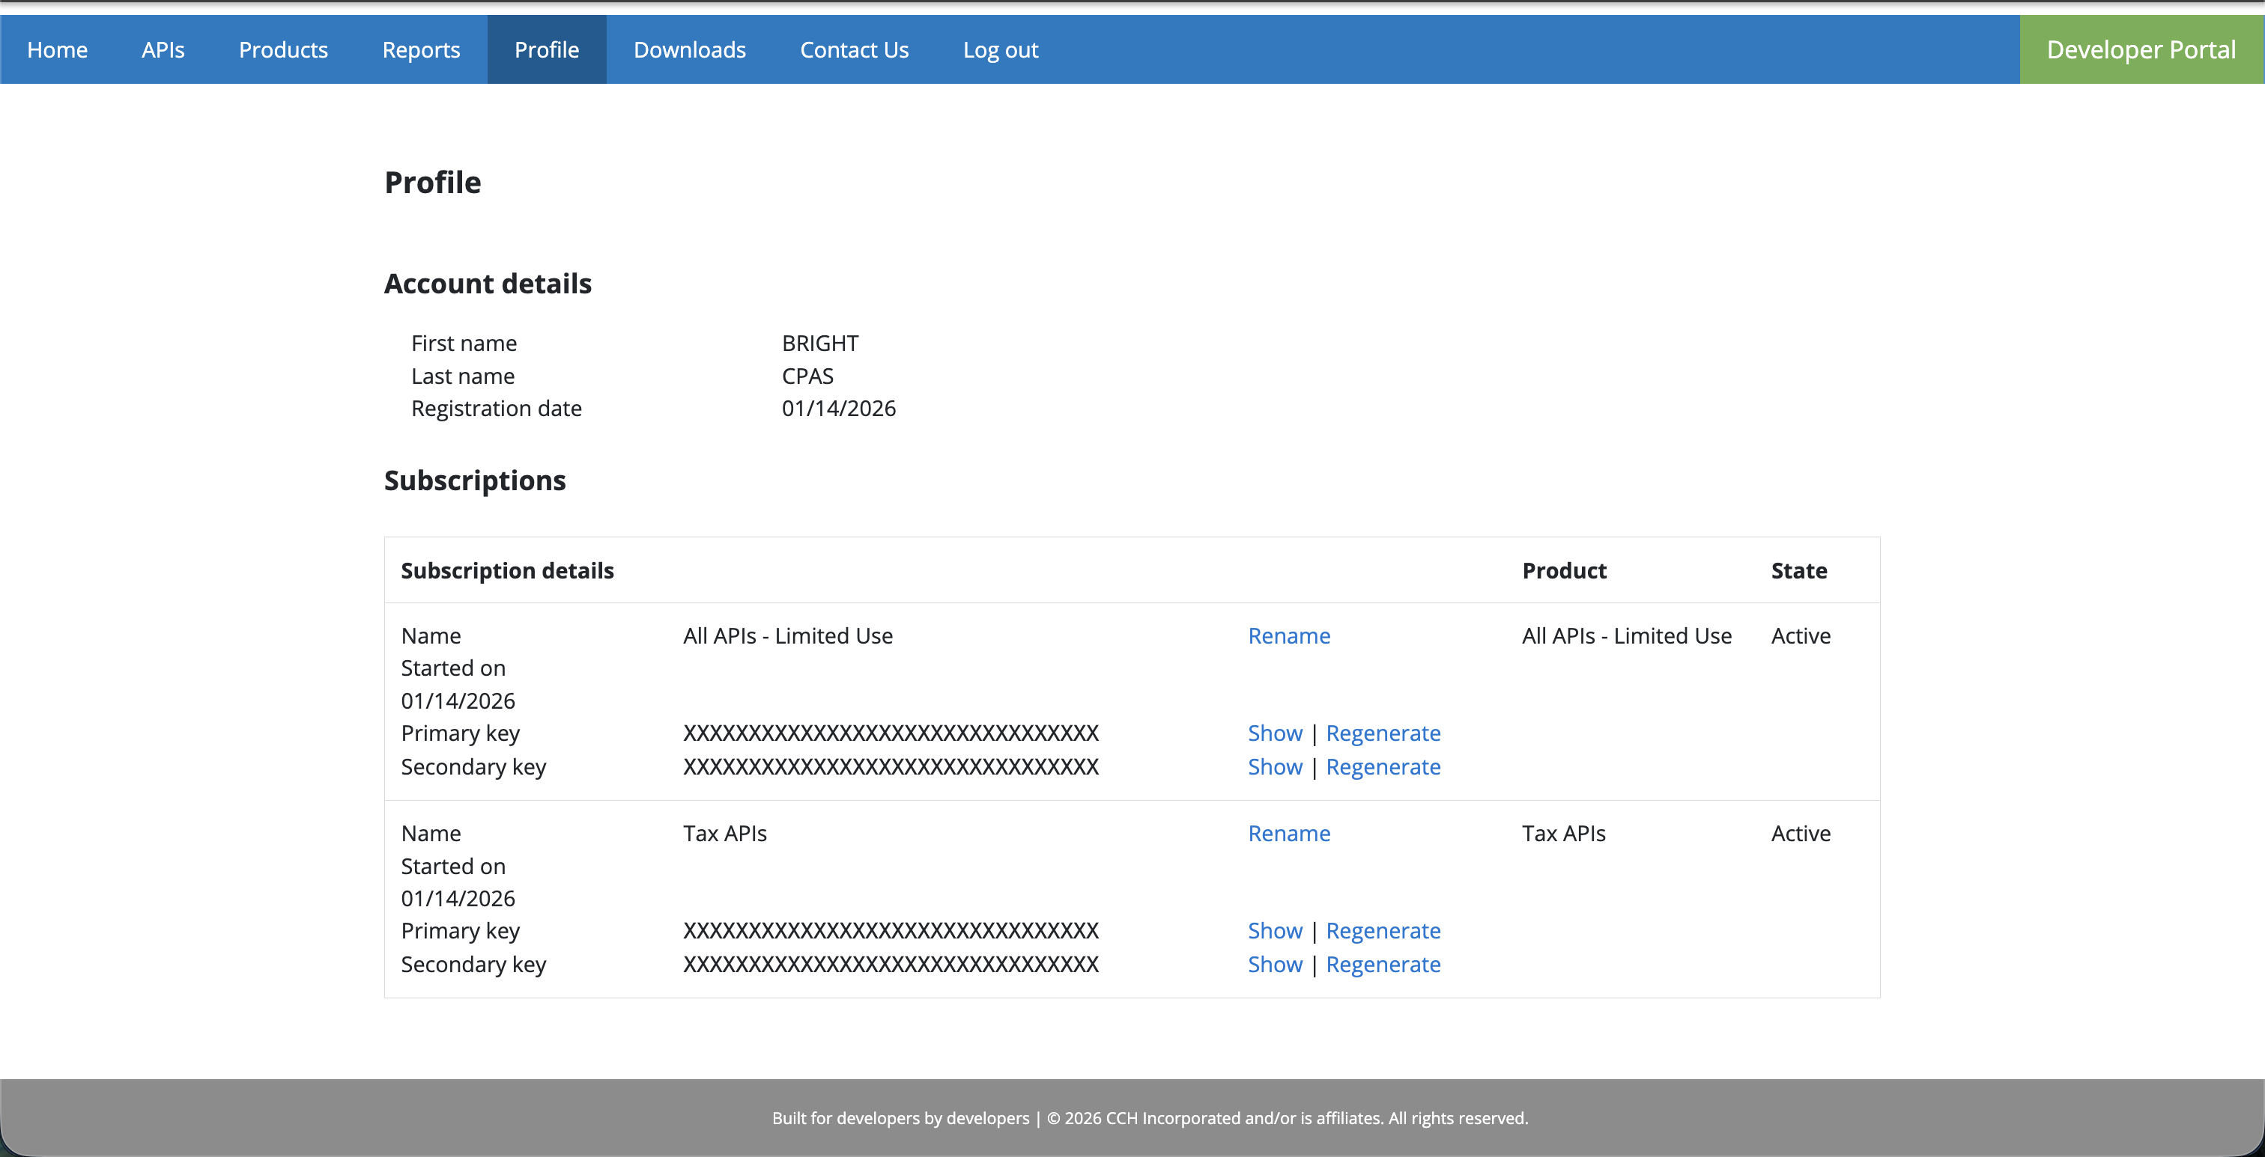Click Active state of Tax APIs row

coord(1801,833)
